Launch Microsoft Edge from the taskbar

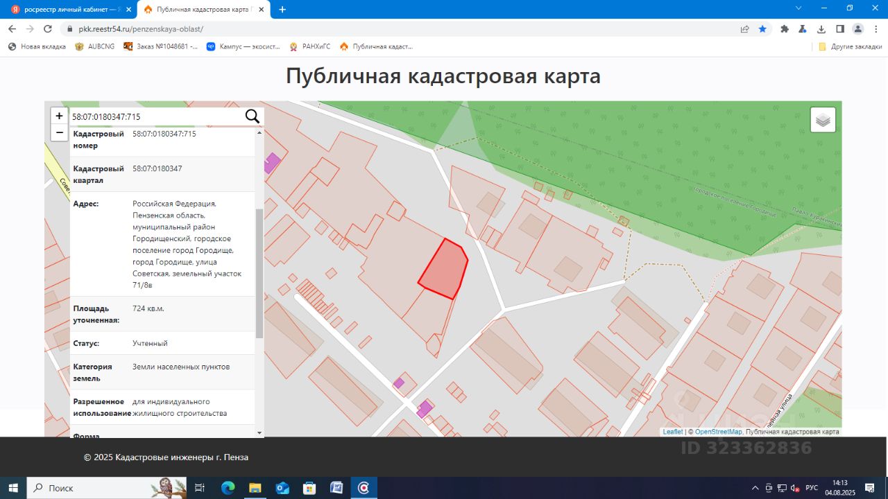(228, 488)
